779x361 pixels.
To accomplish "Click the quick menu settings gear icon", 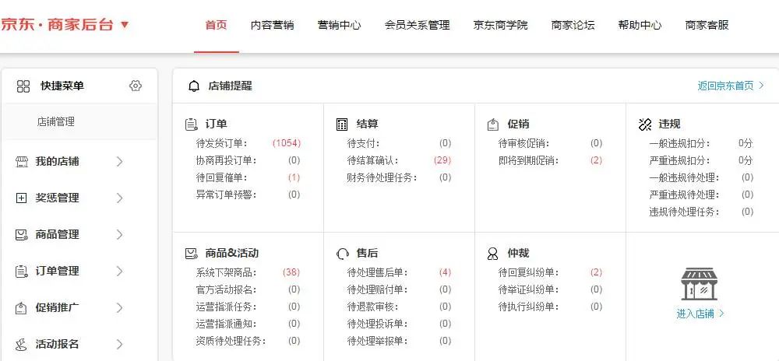I will click(136, 86).
